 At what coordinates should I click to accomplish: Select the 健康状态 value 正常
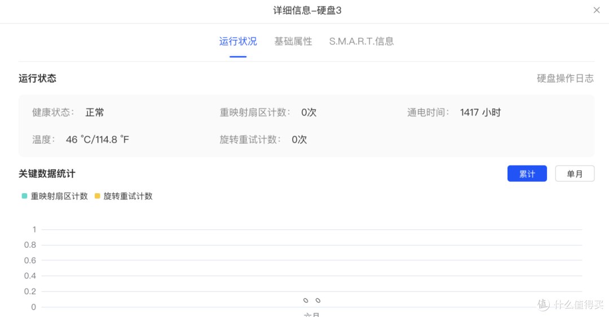click(95, 113)
